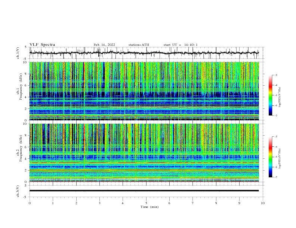Click the 'VLF Spectra' title text
Image resolution: width=296 pixels, height=228 pixels.
click(x=42, y=45)
